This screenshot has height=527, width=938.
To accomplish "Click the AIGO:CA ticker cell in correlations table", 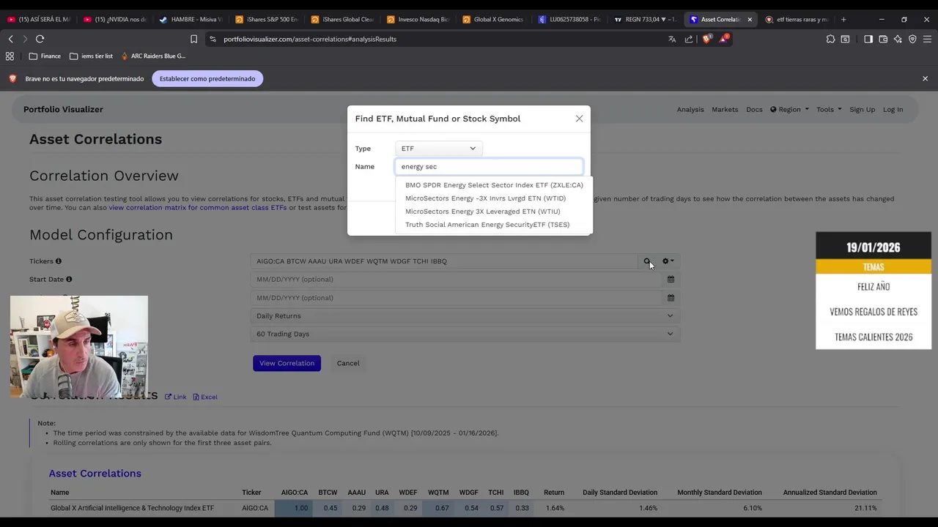I will (x=255, y=508).
